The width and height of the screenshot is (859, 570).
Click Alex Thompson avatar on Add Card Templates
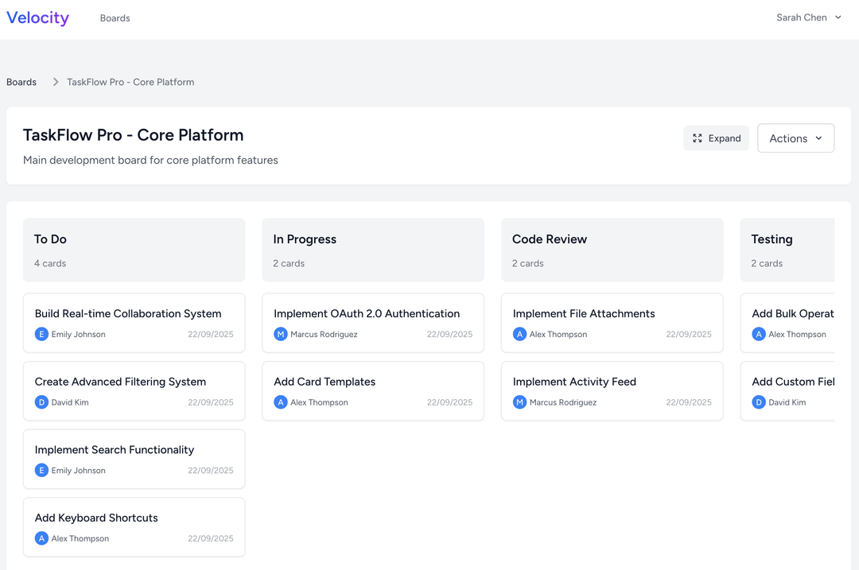pos(281,402)
